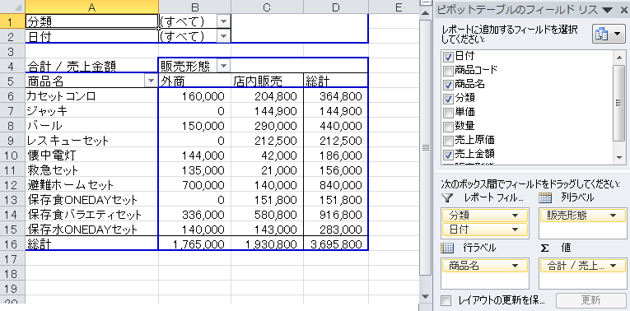Viewport: 630px width, 311px height.
Task: Toggle the 日付 field checkbox
Action: coord(448,57)
